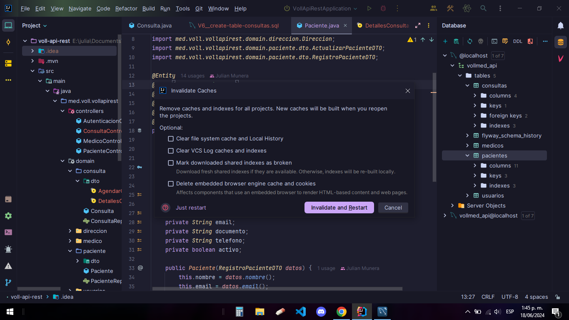Show more tool windows ellipsis in left sidebar
The width and height of the screenshot is (569, 320).
(x=8, y=80)
